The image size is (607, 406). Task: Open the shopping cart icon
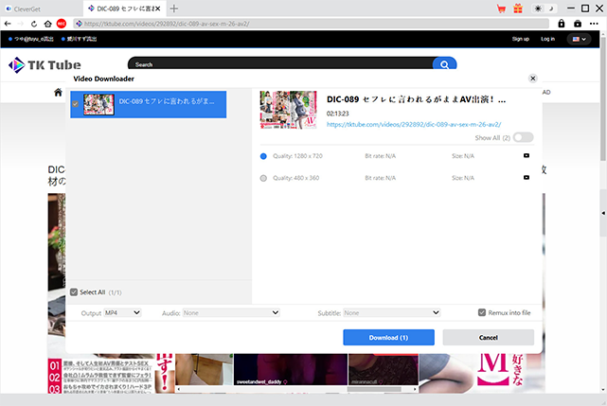(501, 9)
